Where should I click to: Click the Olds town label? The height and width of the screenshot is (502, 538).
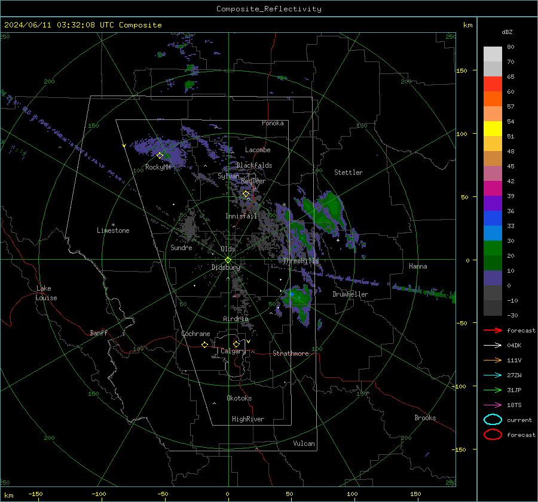tap(228, 249)
